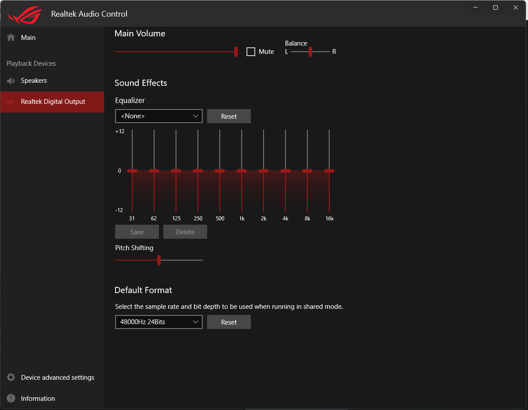Viewport: 528px width, 410px height.
Task: Click the Mute label text
Action: click(x=266, y=52)
